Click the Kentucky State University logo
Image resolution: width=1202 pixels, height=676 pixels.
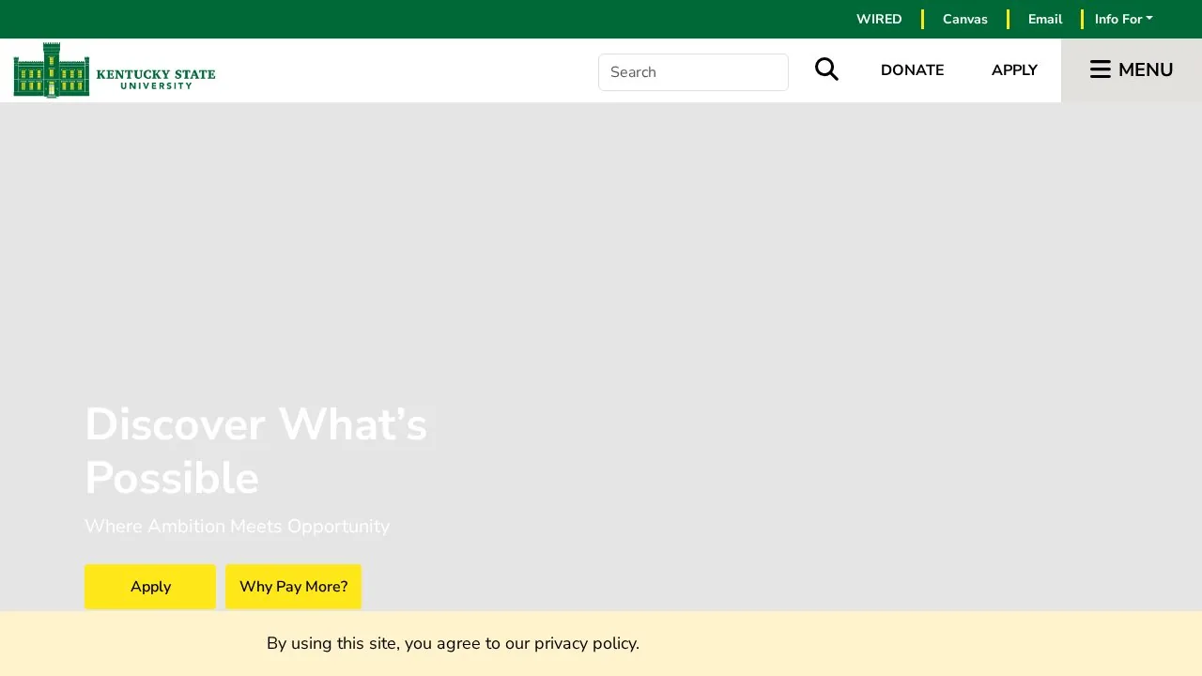[115, 70]
